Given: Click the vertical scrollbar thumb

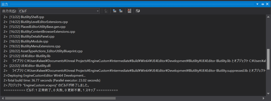Looking at the screenshot, I should tap(268, 59).
